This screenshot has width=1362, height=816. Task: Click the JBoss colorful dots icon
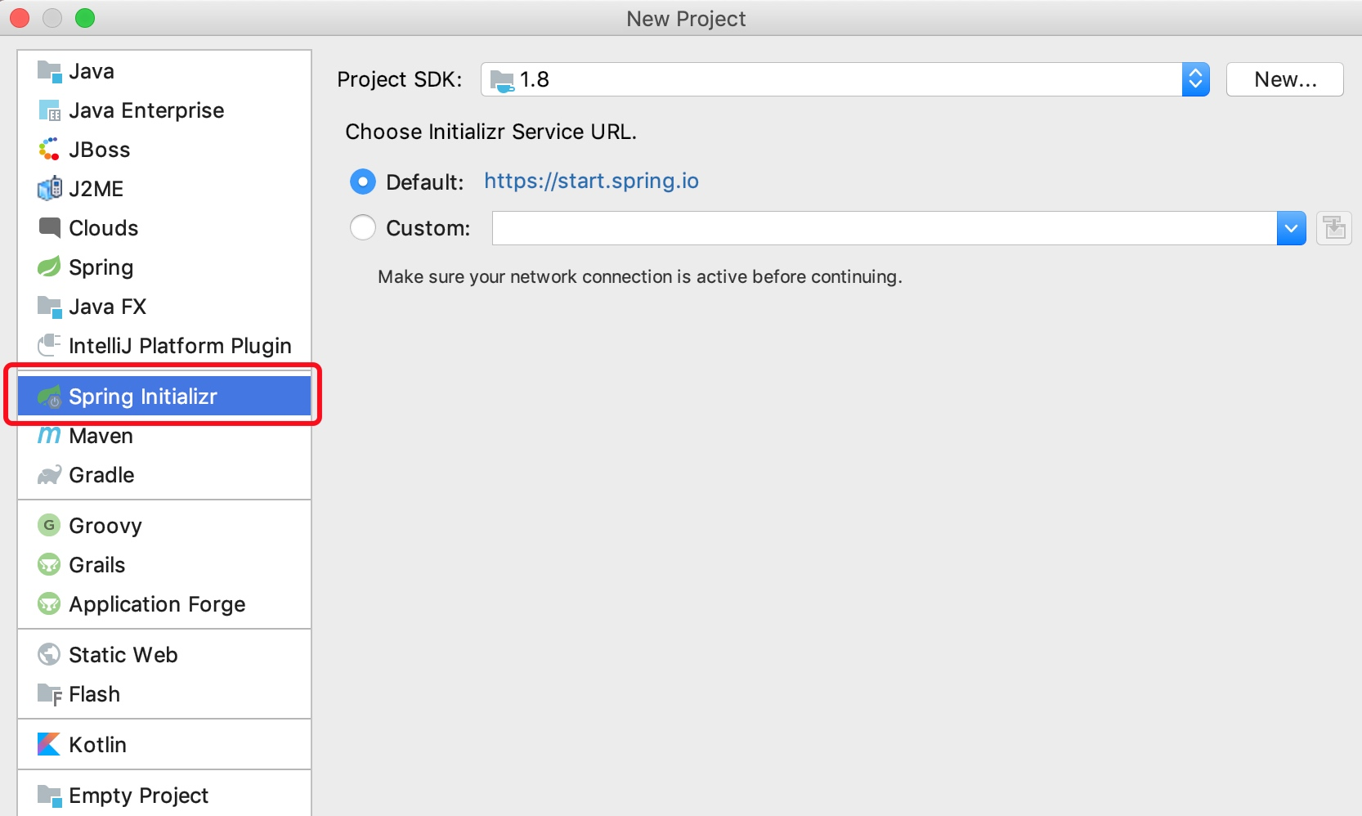tap(49, 150)
